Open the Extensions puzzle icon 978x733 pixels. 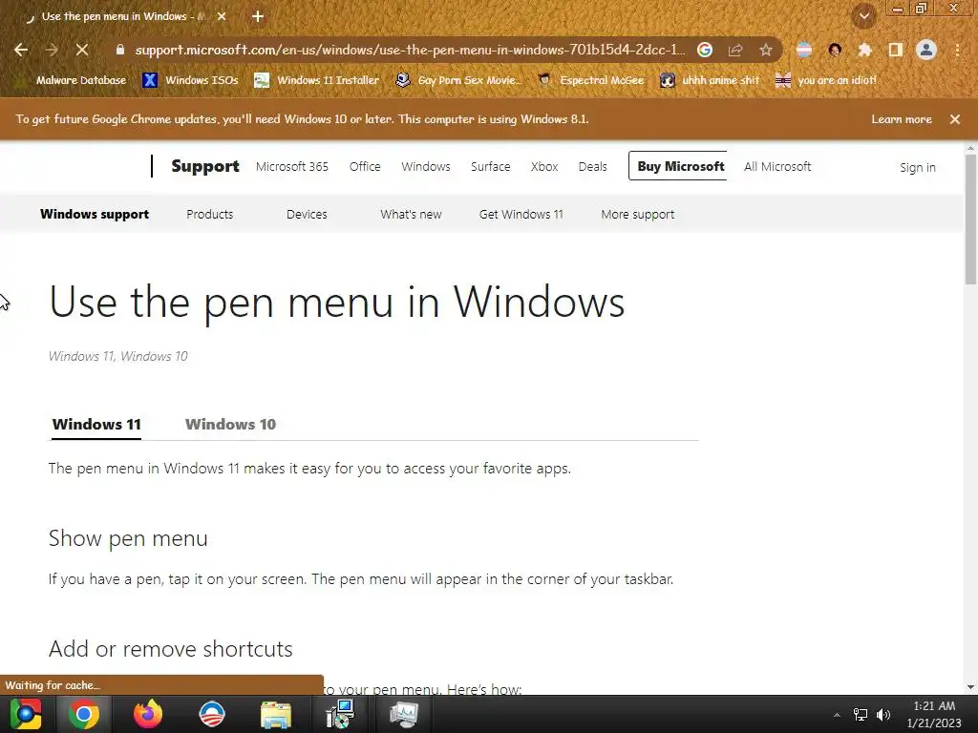coord(864,50)
